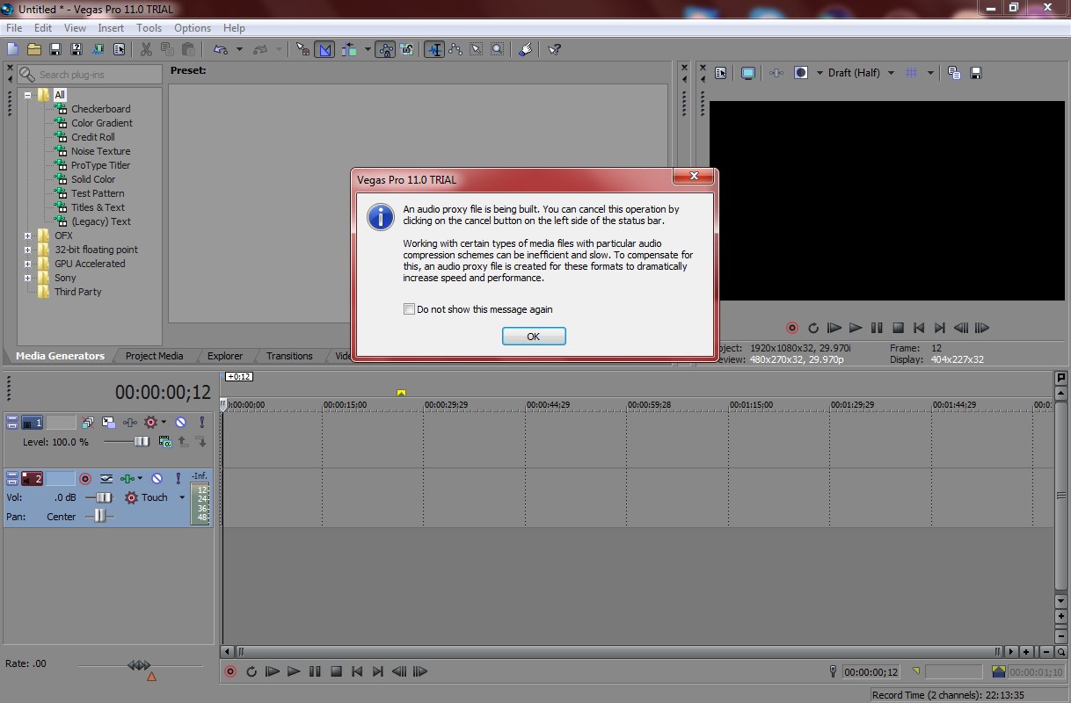Open the Auto Ripple mode dropdown arrow
The height and width of the screenshot is (703, 1071).
pyautogui.click(x=368, y=49)
